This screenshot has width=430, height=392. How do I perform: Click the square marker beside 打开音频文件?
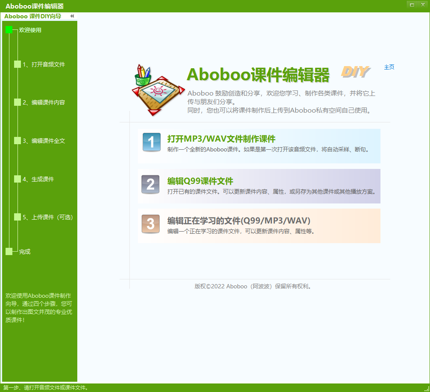tap(17, 64)
